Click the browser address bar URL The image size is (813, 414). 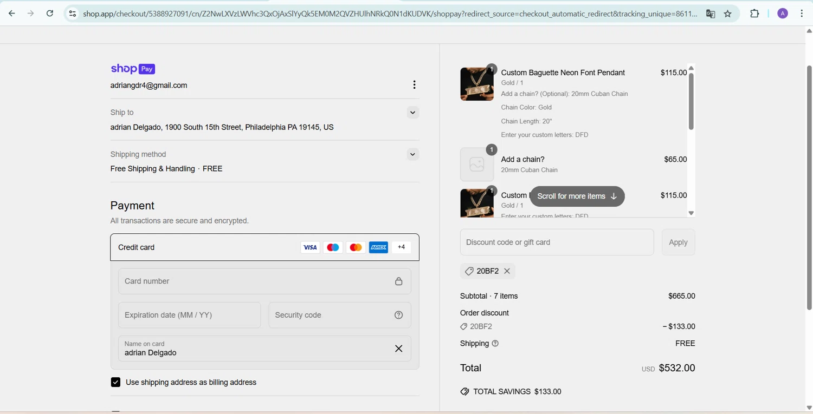(390, 14)
